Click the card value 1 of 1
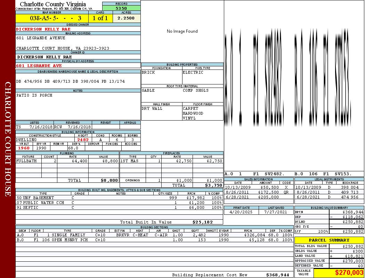Image resolution: width=365 pixels, height=278 pixels. point(100,18)
